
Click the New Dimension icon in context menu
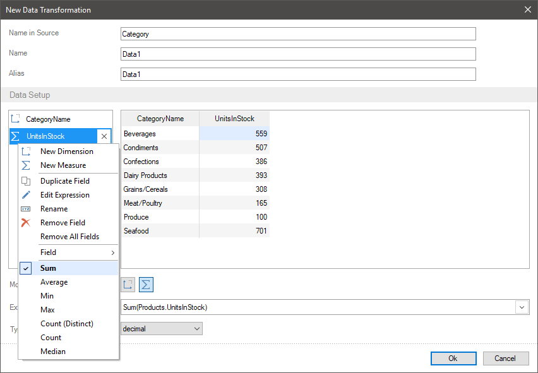[26, 151]
